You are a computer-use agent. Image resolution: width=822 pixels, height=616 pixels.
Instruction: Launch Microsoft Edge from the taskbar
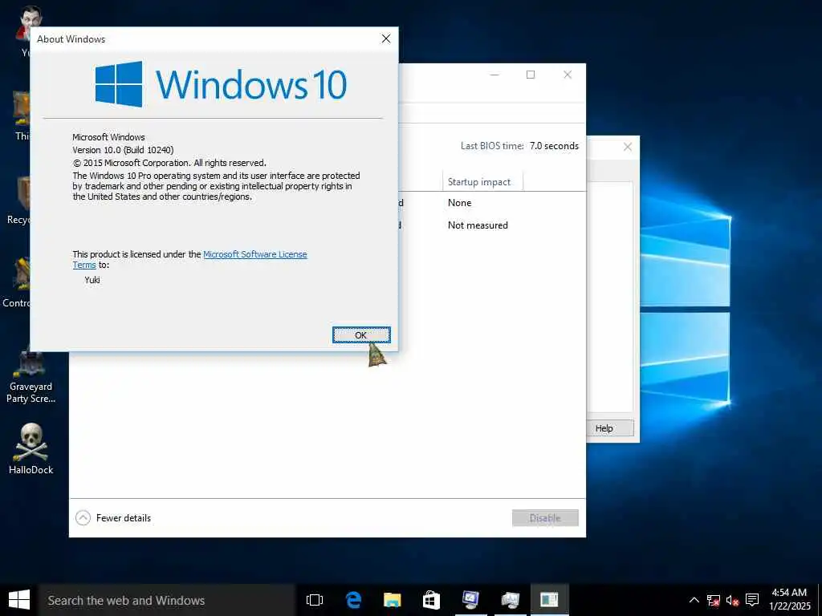353,600
